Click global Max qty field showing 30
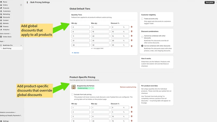The height and width of the screenshot is (122, 217). pyautogui.click(x=100, y=45)
